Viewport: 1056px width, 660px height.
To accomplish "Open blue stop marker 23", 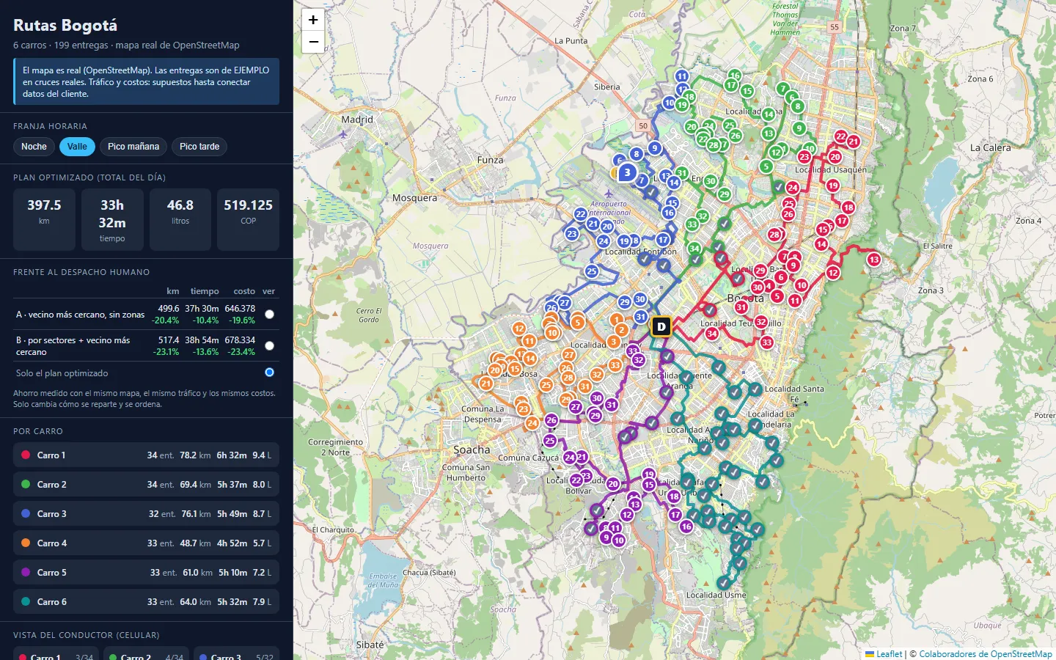I will point(572,234).
